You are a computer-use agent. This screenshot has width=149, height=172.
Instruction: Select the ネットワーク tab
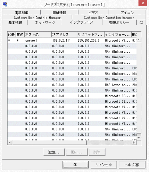[45, 23]
